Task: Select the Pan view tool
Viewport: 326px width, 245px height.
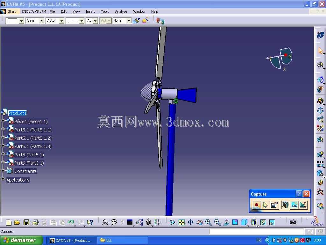Action: tap(190, 222)
